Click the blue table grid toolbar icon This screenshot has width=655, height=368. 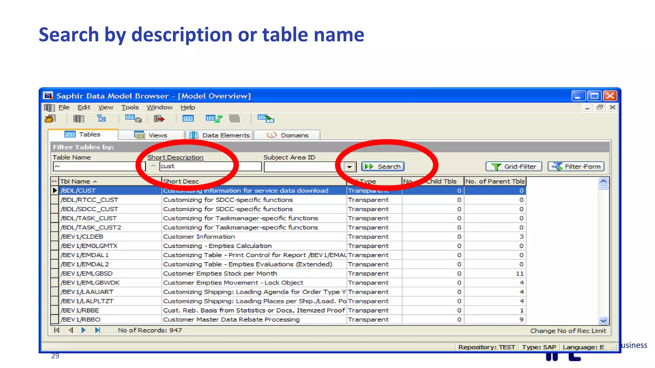tap(188, 119)
